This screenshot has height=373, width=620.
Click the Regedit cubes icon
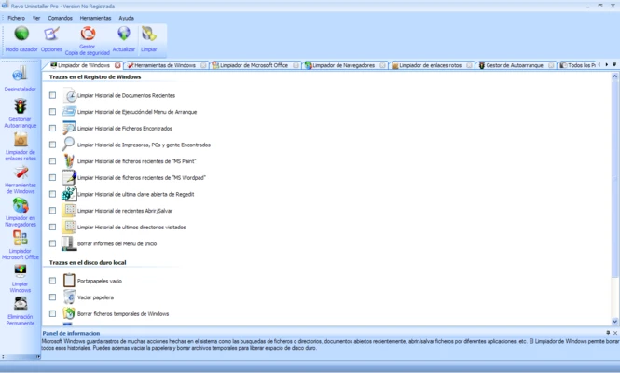(69, 194)
